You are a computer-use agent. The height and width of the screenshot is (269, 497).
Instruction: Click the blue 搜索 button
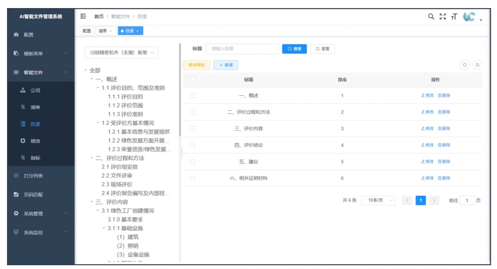coord(294,49)
